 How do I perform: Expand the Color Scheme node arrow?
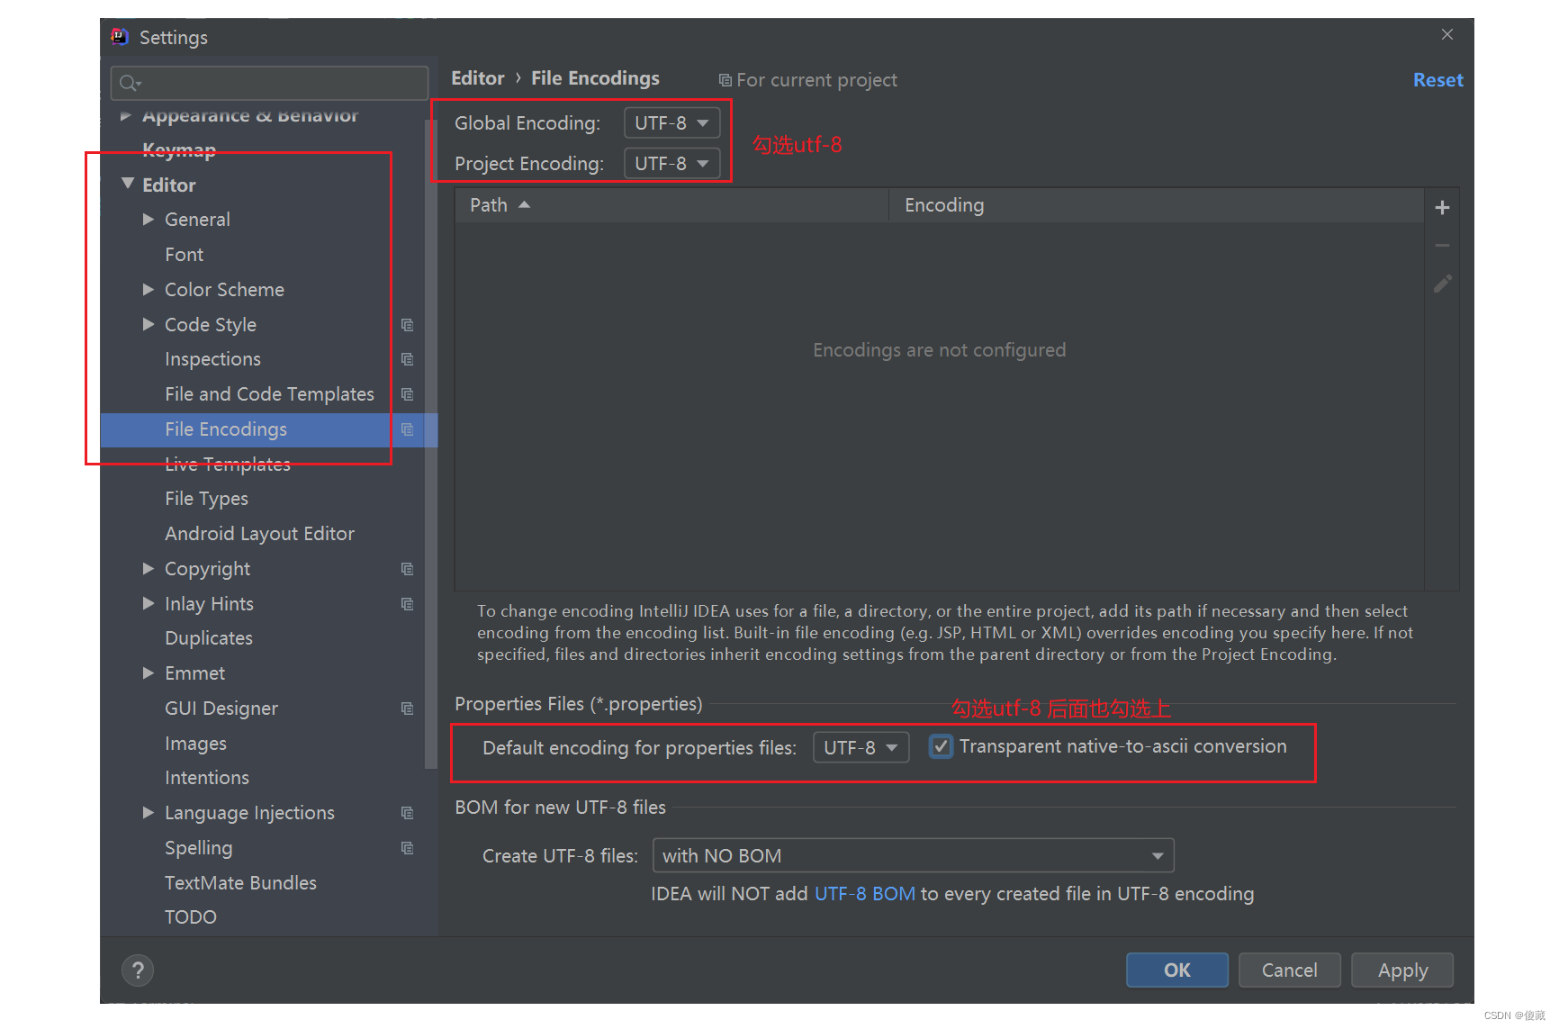149,289
